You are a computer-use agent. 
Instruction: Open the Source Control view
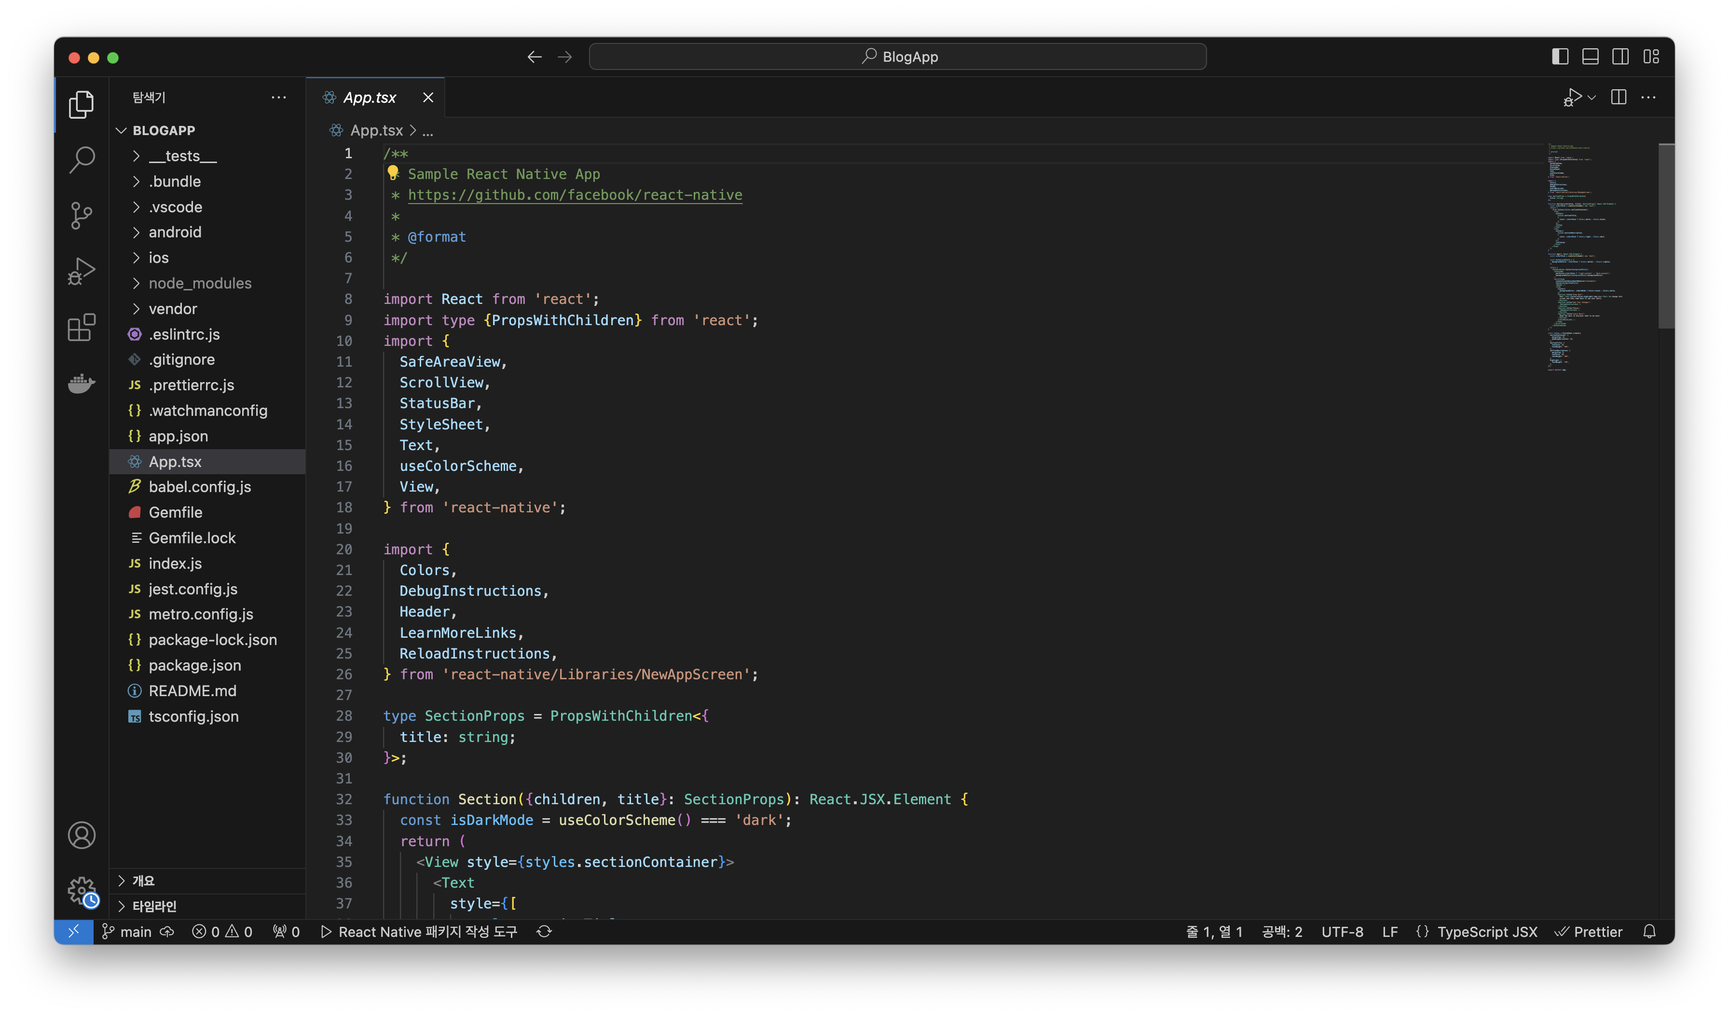tap(82, 216)
